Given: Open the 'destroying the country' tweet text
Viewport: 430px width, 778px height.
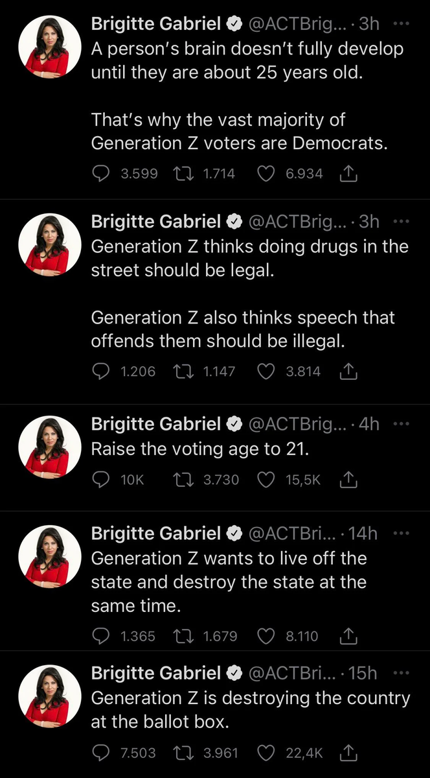Looking at the screenshot, I should click(x=250, y=710).
